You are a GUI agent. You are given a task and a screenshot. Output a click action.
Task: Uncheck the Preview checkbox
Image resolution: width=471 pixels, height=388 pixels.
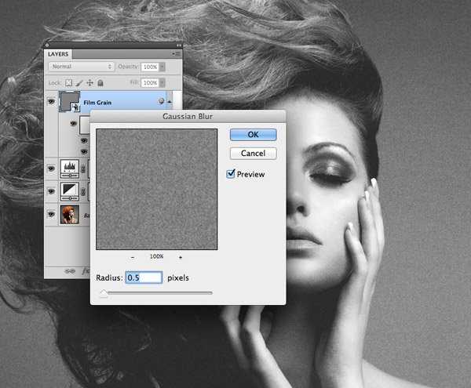(231, 174)
